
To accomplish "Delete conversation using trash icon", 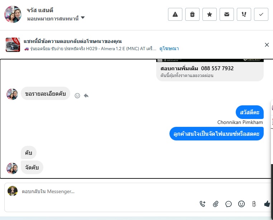I will pyautogui.click(x=192, y=14).
